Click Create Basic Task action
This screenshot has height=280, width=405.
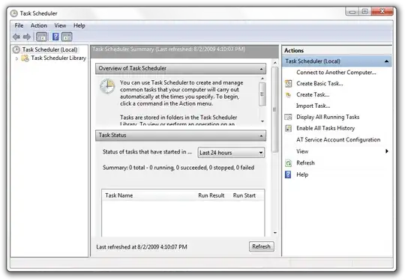pyautogui.click(x=319, y=84)
